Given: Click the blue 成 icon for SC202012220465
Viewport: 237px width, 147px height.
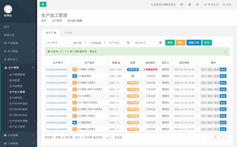Looking at the screenshot, I should (x=75, y=123).
